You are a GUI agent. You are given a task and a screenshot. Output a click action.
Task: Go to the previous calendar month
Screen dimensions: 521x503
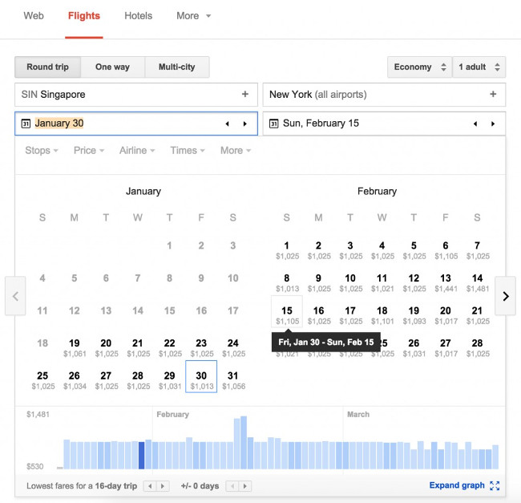pyautogui.click(x=15, y=296)
